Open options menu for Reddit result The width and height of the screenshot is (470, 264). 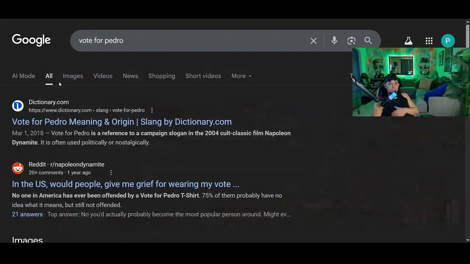pyautogui.click(x=111, y=172)
